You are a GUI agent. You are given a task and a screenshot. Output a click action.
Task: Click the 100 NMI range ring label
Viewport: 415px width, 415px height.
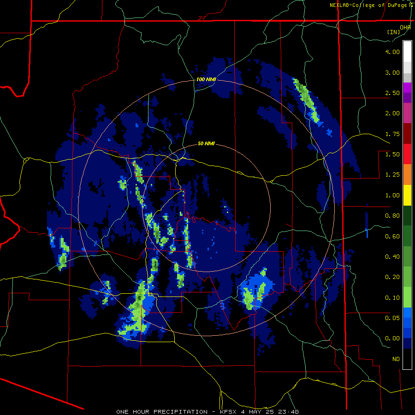tap(206, 79)
